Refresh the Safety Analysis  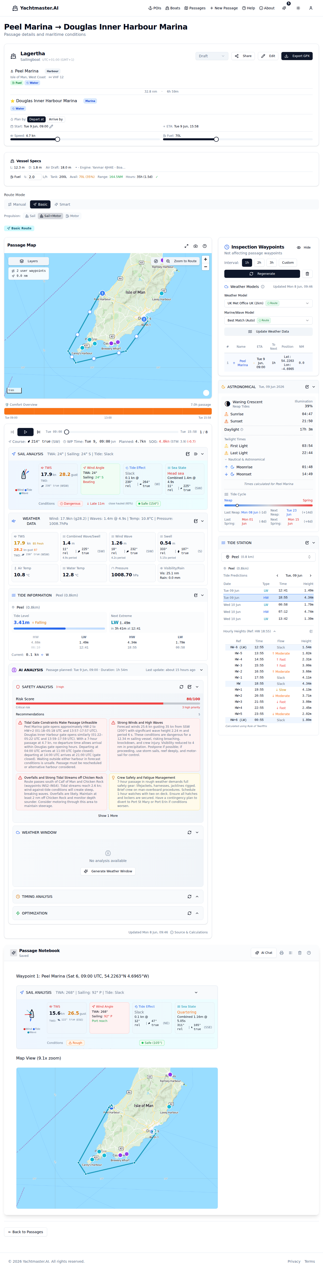[181, 687]
